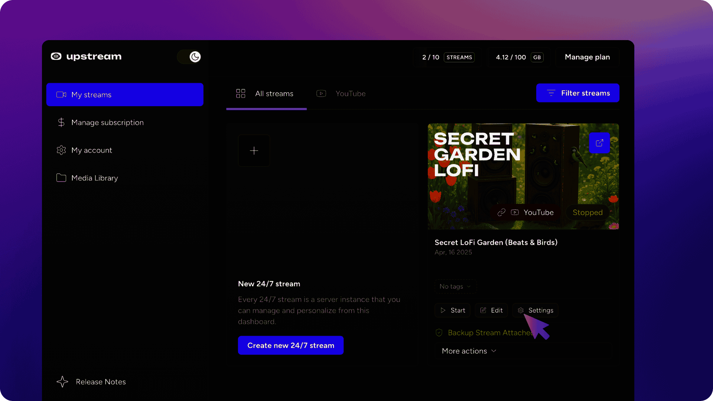Open the Filter streams options

(x=577, y=93)
